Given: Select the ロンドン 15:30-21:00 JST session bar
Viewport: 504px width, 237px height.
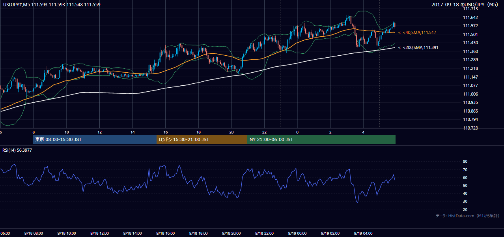Looking at the screenshot, I should (202, 139).
